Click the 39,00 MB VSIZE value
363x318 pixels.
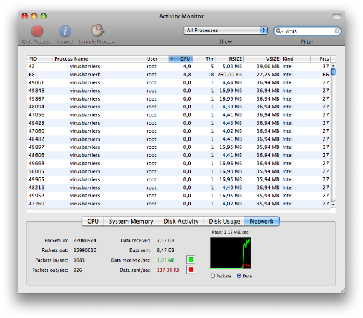pos(268,67)
